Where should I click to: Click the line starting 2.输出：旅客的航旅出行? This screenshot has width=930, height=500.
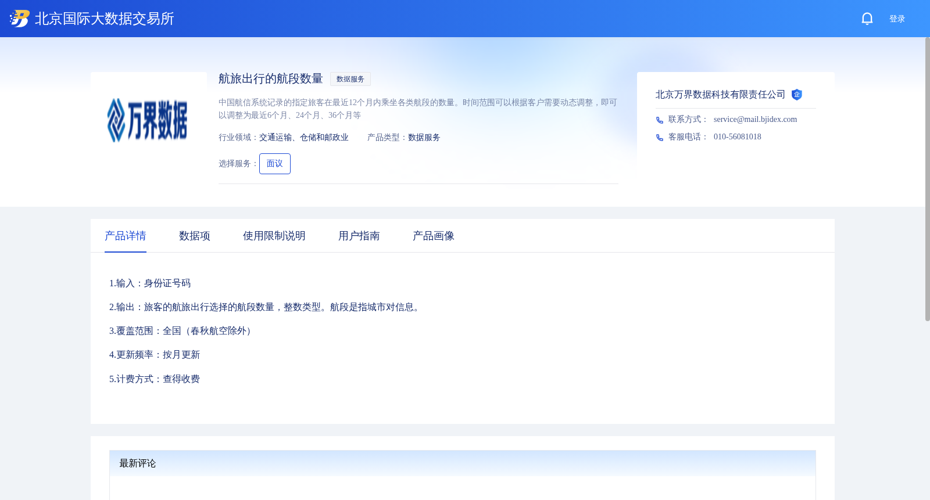tap(266, 307)
